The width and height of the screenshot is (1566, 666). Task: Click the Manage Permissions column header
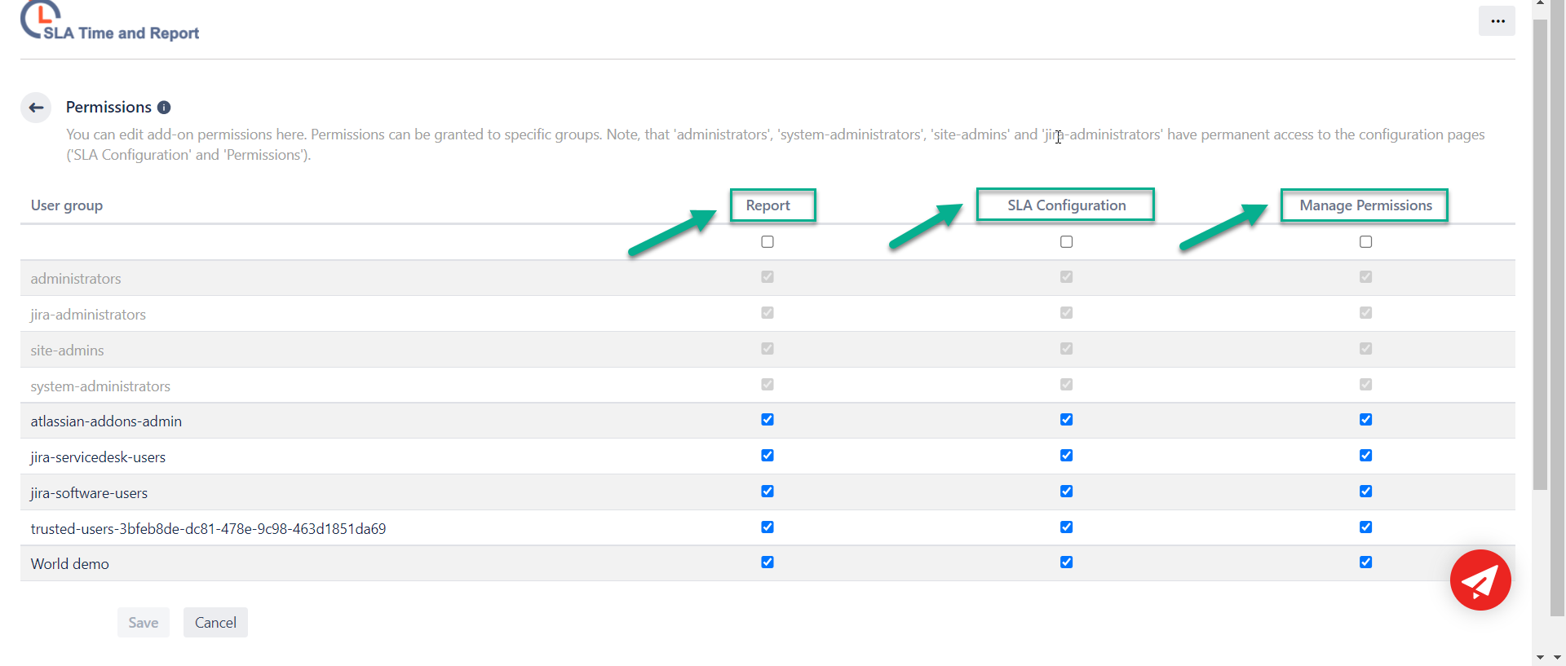[x=1365, y=205]
